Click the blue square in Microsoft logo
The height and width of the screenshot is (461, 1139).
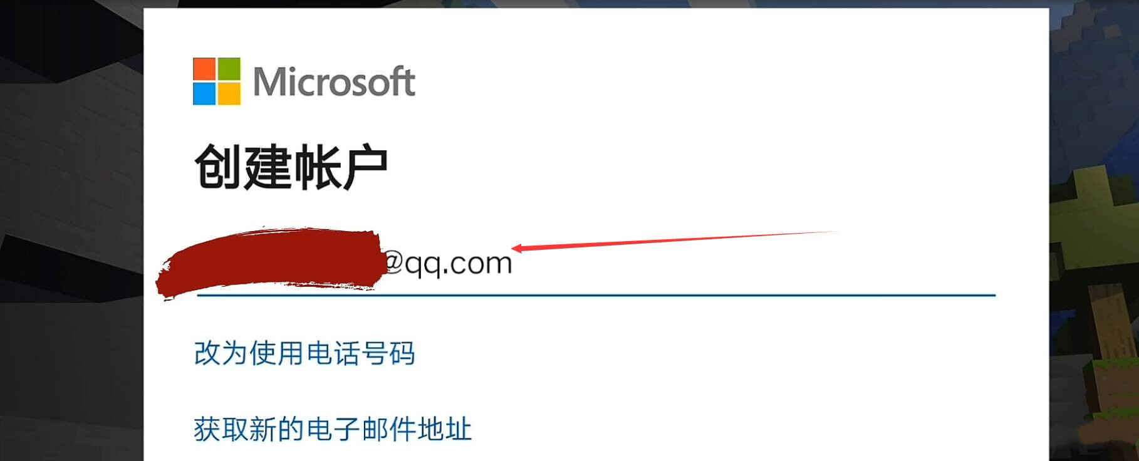click(x=204, y=93)
